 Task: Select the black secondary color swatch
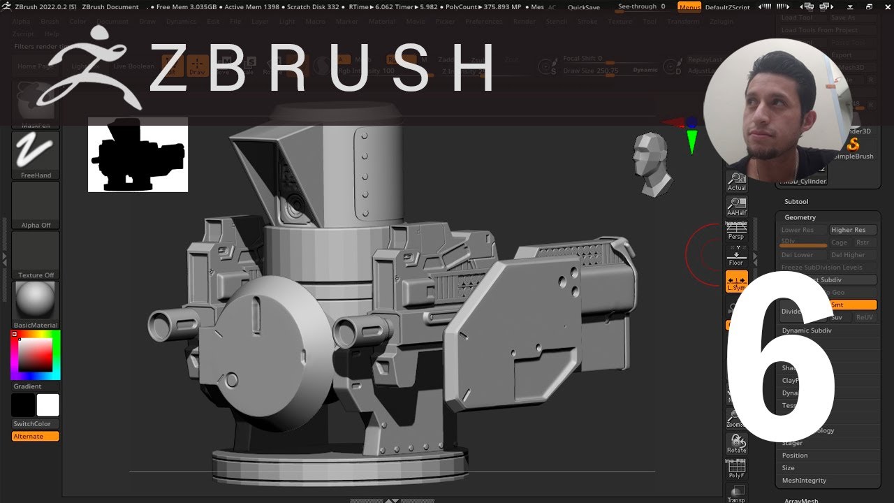(x=23, y=405)
